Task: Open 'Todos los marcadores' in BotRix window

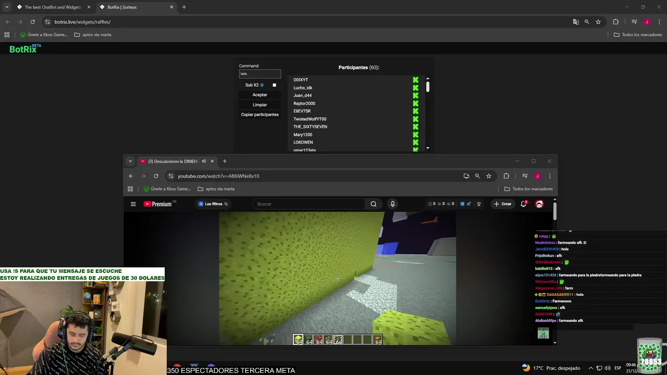Action: tap(638, 35)
